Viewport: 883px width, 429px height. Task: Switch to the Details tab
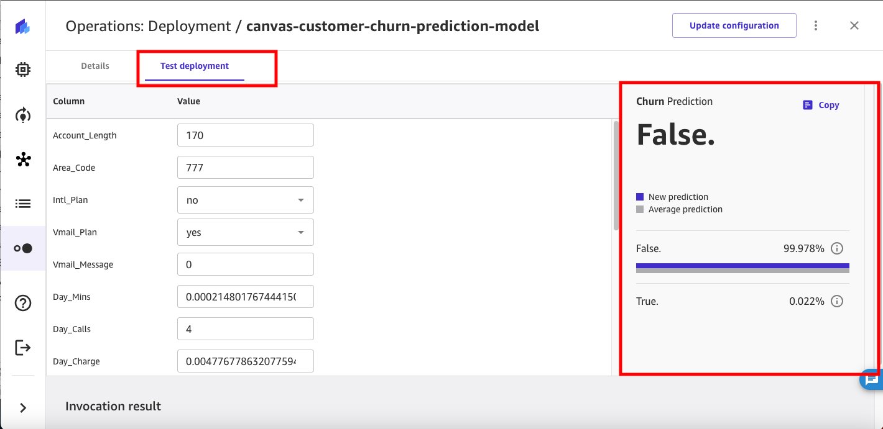pyautogui.click(x=95, y=66)
